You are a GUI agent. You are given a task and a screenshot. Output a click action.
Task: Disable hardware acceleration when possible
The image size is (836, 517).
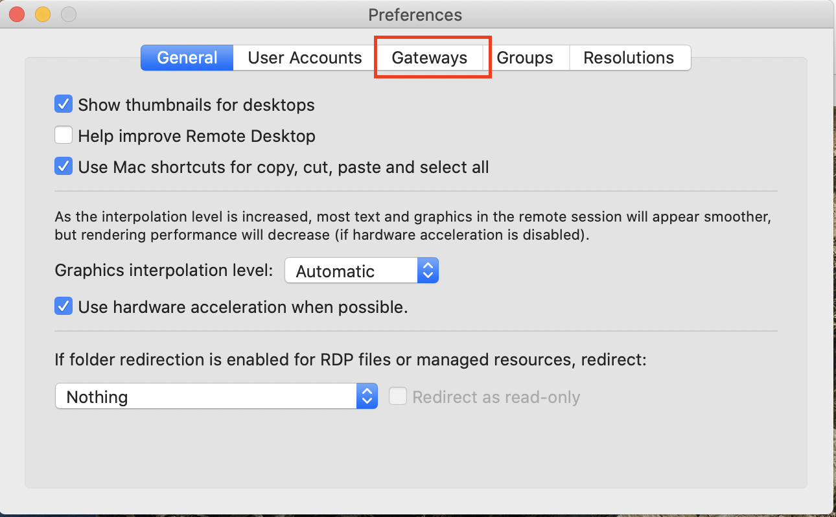pyautogui.click(x=64, y=306)
